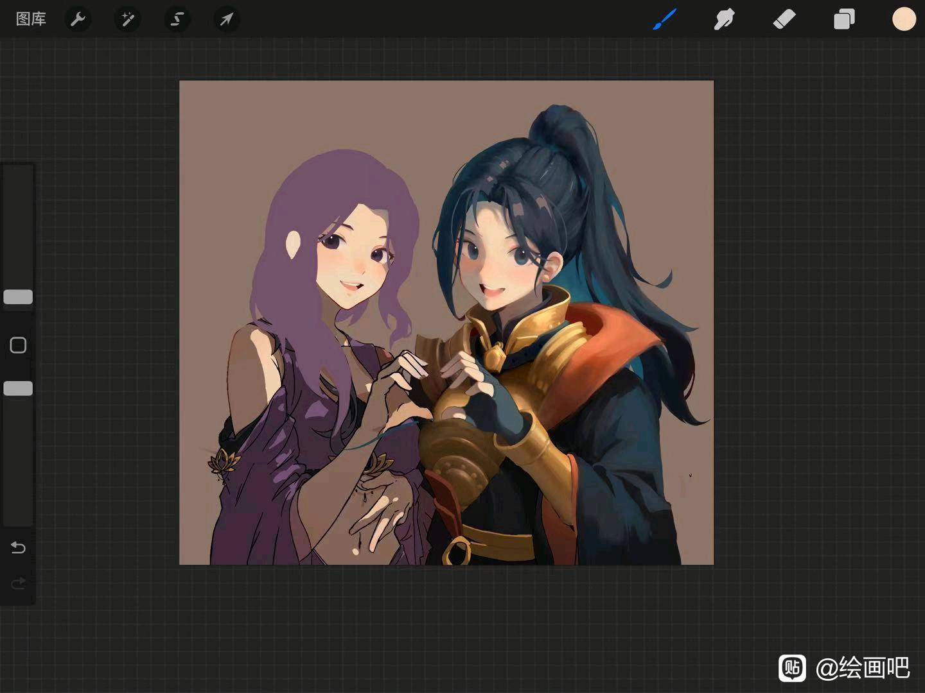Redo the last action
Image resolution: width=925 pixels, height=693 pixels.
click(x=18, y=583)
